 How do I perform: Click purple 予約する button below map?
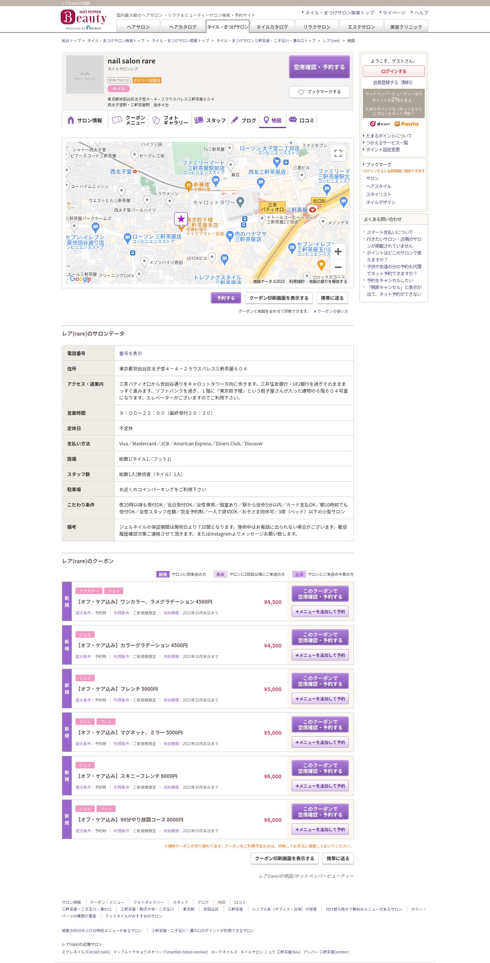coord(226,298)
